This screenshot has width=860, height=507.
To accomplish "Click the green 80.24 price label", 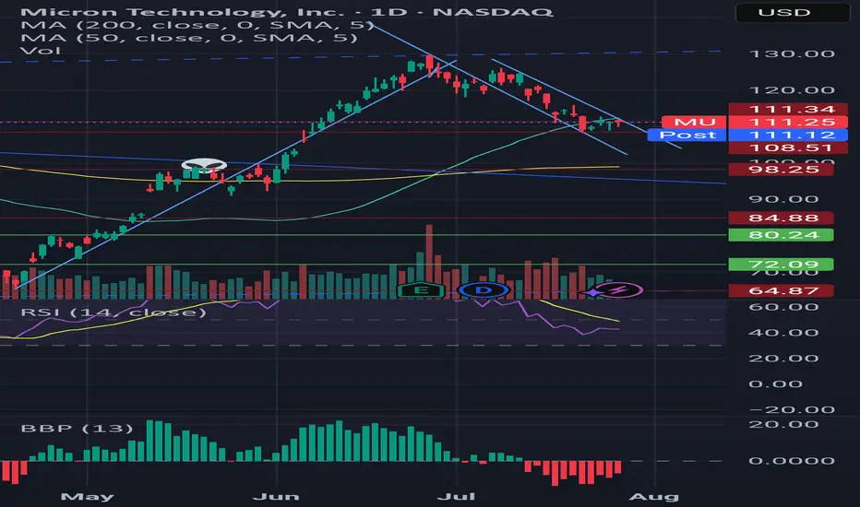I will coord(781,235).
